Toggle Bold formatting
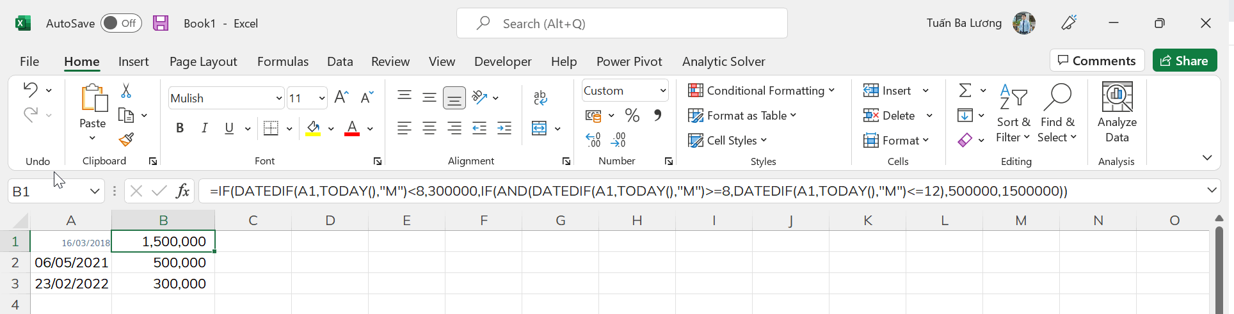This screenshot has width=1234, height=314. pyautogui.click(x=180, y=128)
